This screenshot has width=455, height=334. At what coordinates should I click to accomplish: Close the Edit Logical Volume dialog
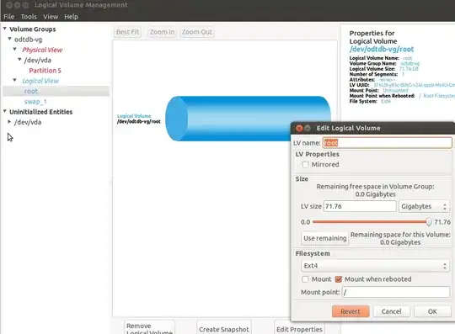coord(299,128)
